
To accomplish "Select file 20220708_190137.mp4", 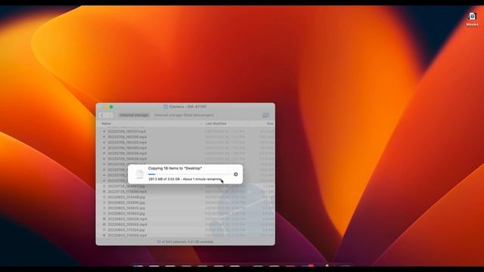I will (x=126, y=131).
